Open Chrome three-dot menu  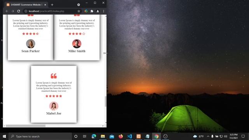(x=103, y=11)
